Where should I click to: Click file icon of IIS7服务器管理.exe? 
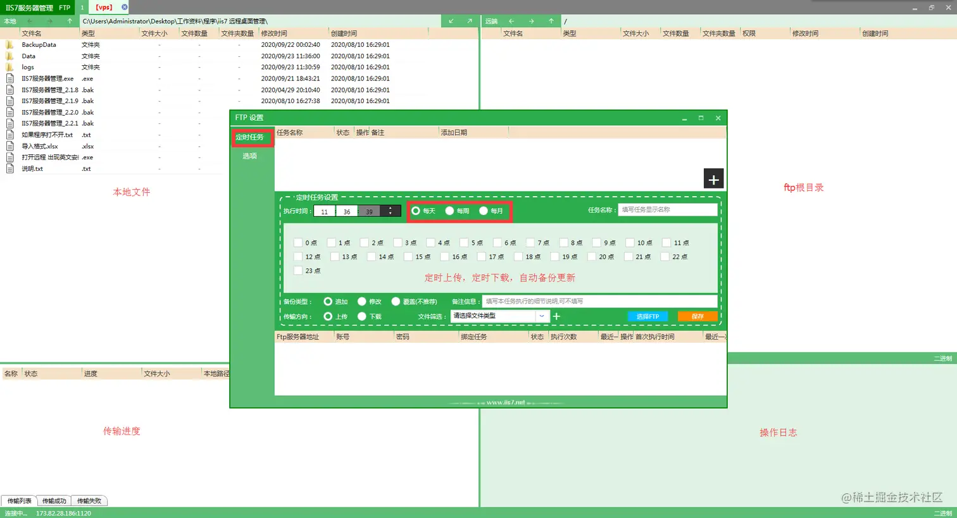[x=10, y=78]
